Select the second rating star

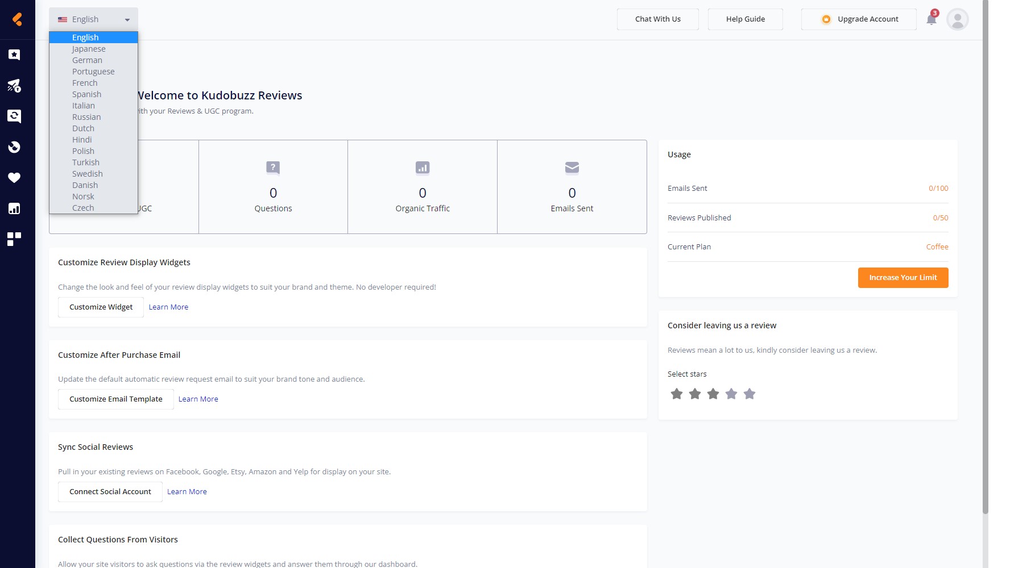point(695,394)
